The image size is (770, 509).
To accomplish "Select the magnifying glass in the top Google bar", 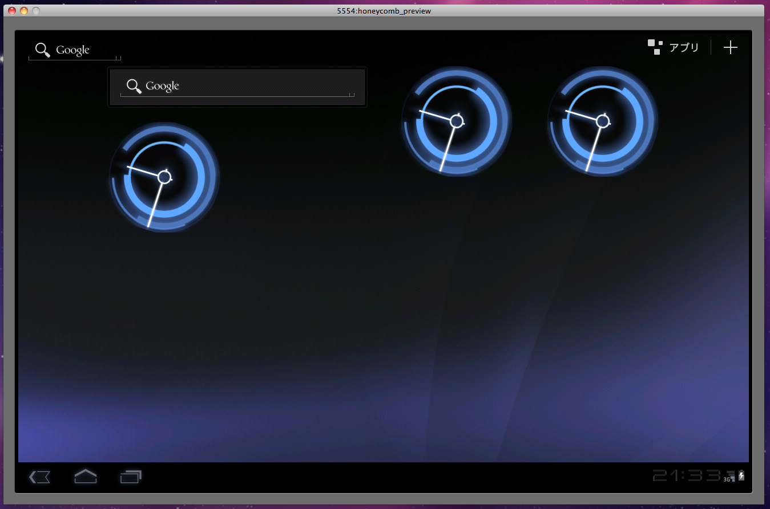I will [x=42, y=50].
